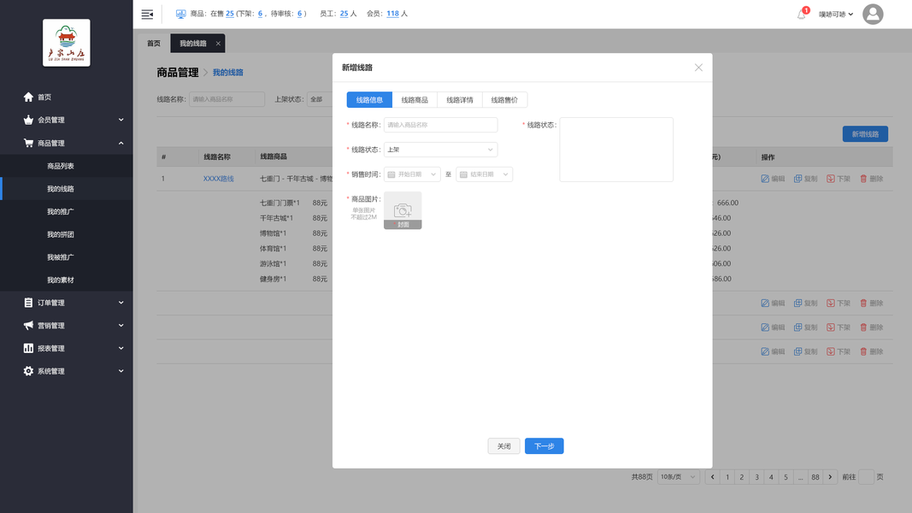Click 关闭 button in dialog
The width and height of the screenshot is (912, 513).
pyautogui.click(x=503, y=446)
